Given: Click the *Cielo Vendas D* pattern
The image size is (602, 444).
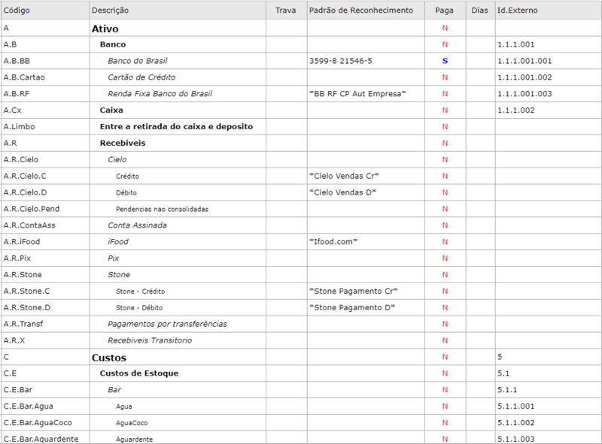Looking at the screenshot, I should tap(342, 192).
